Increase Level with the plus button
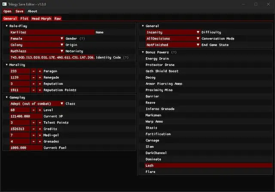275x192 pixels. (x=40, y=110)
